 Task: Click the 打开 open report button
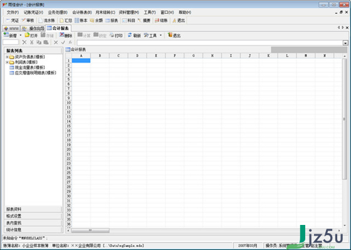coord(31,35)
